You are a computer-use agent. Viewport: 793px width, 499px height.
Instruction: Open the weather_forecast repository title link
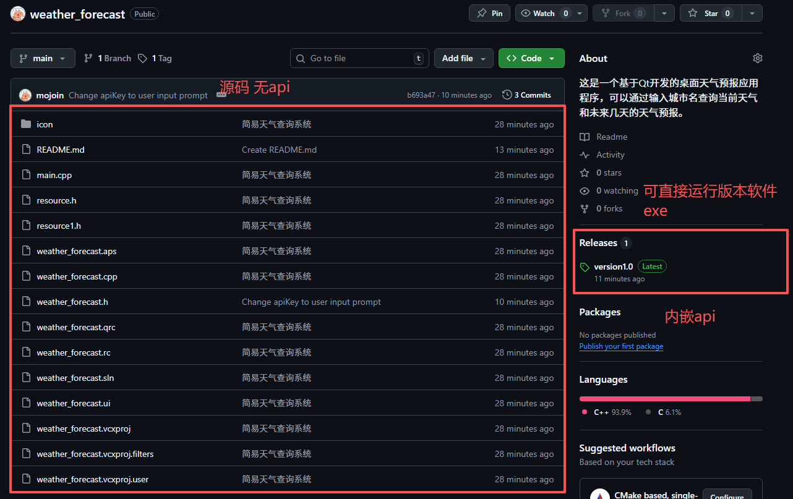pos(77,14)
